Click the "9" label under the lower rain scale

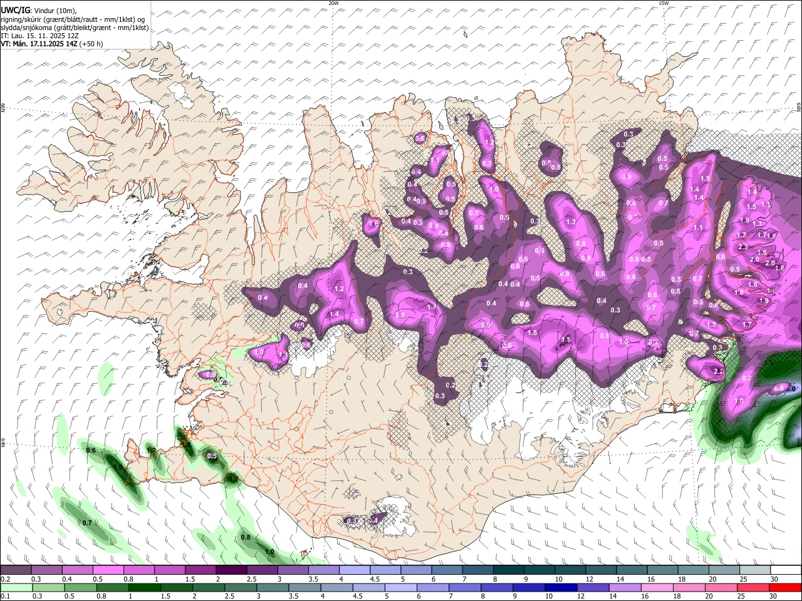click(x=516, y=596)
